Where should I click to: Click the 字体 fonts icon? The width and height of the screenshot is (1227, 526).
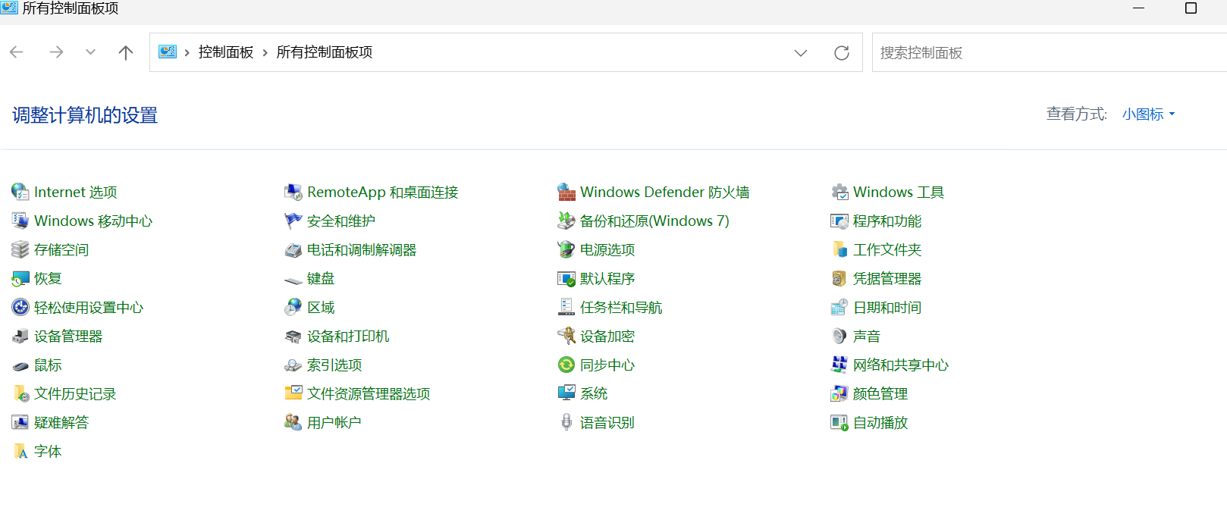click(20, 451)
